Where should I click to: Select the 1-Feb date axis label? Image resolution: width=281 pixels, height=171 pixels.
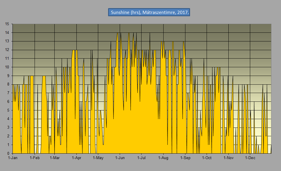point(35,158)
